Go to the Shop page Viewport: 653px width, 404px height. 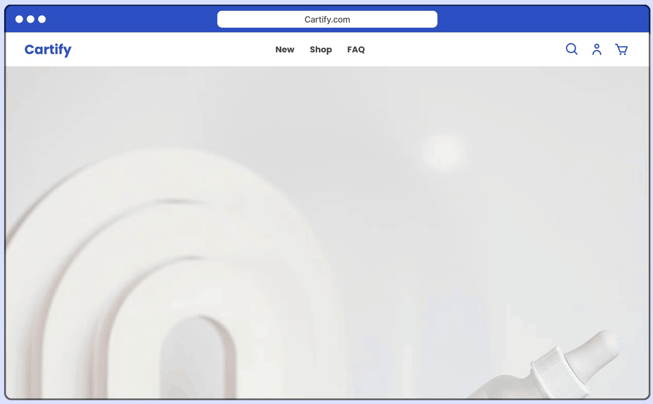tap(321, 50)
